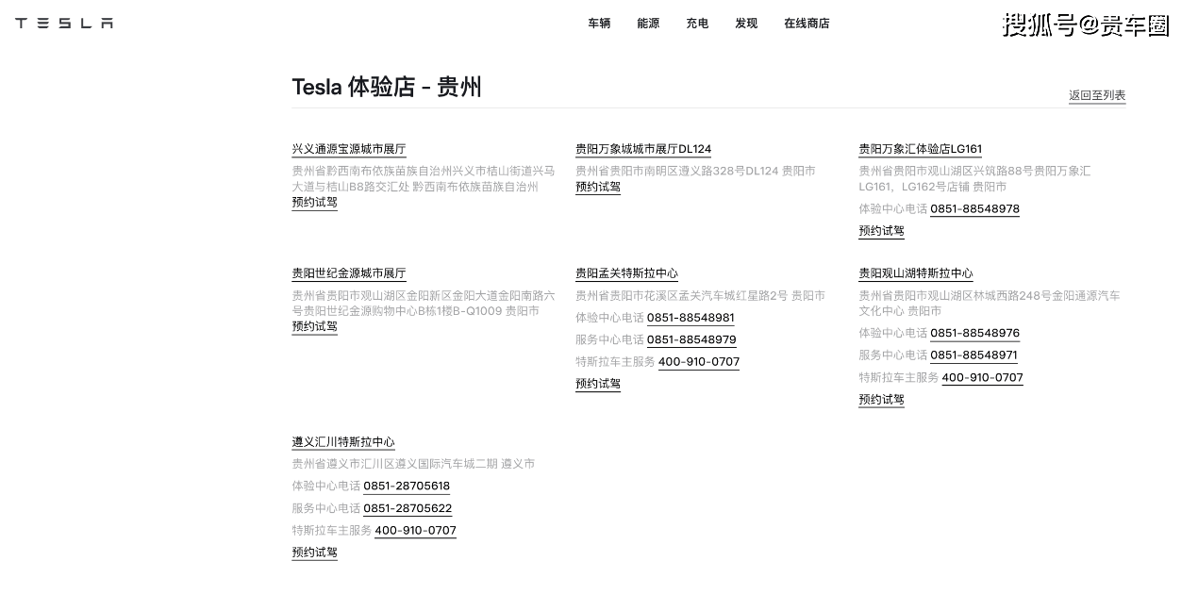Click 体验中心电话 label for 遵义汇川特斯拉中心
The image size is (1198, 594).
click(325, 487)
